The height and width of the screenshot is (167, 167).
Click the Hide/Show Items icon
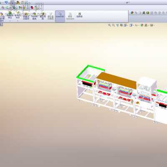click(x=136, y=25)
